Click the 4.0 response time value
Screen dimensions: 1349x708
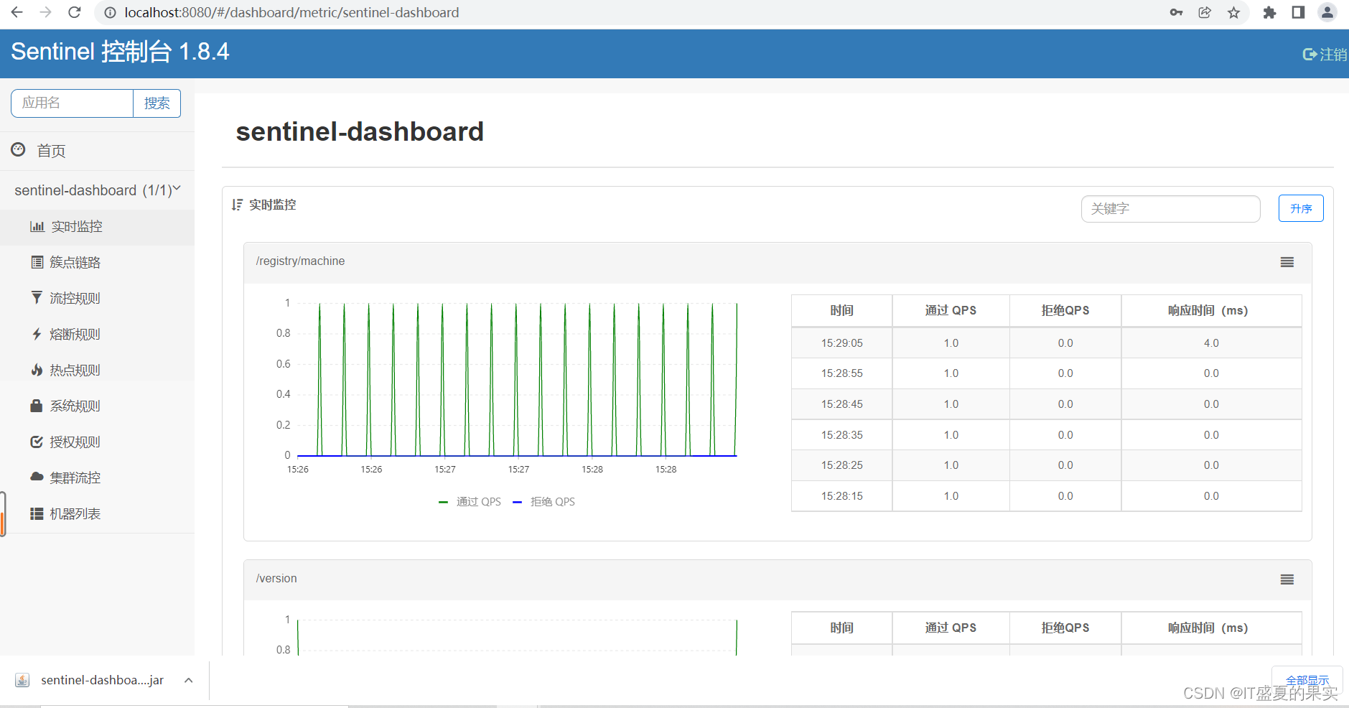point(1211,343)
